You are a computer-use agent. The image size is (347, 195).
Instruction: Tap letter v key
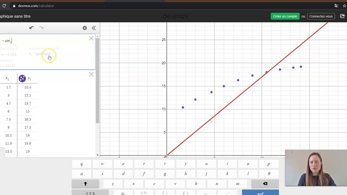175,184
